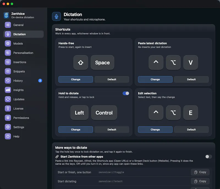
Task: Click the Settings label in sidebar
Action: [x=19, y=127]
